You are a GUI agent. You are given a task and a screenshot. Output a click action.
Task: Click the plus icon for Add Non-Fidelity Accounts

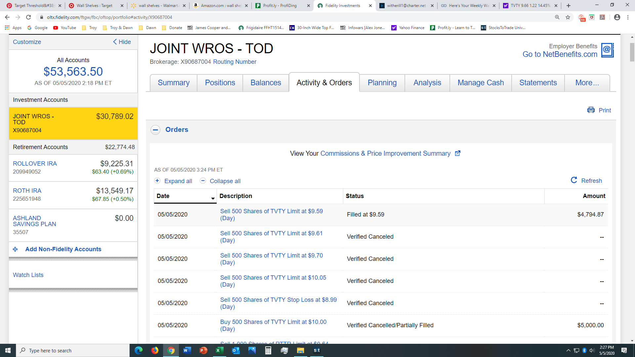pyautogui.click(x=15, y=249)
